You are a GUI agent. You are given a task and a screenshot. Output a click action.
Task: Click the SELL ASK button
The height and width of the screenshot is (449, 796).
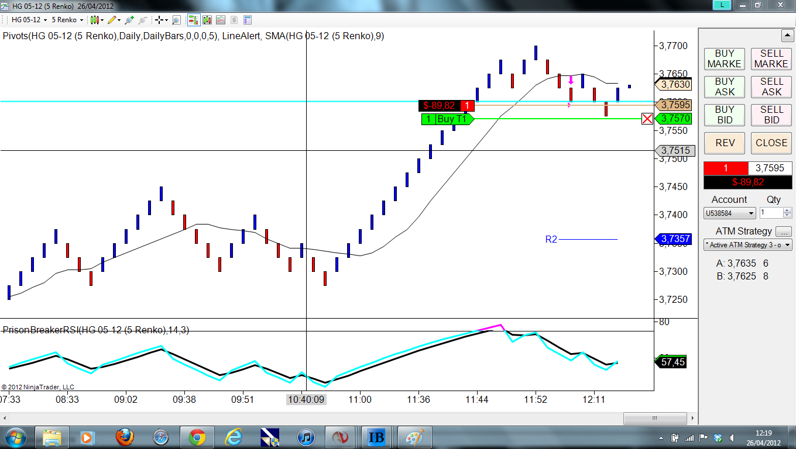click(771, 87)
